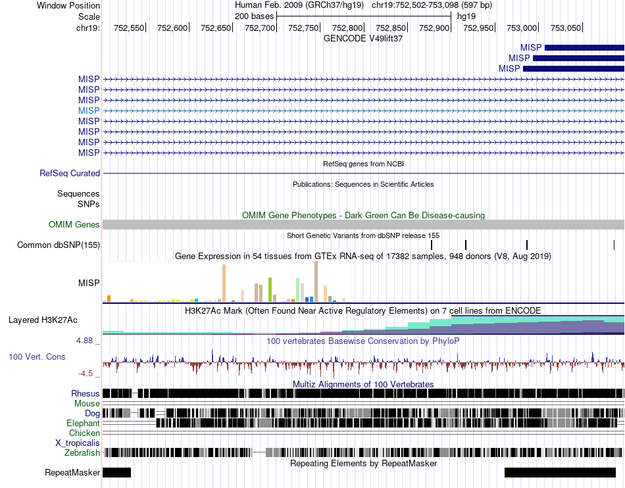
Task: Open Short Genetic Variants from dbSNP title
Action: [x=363, y=236]
